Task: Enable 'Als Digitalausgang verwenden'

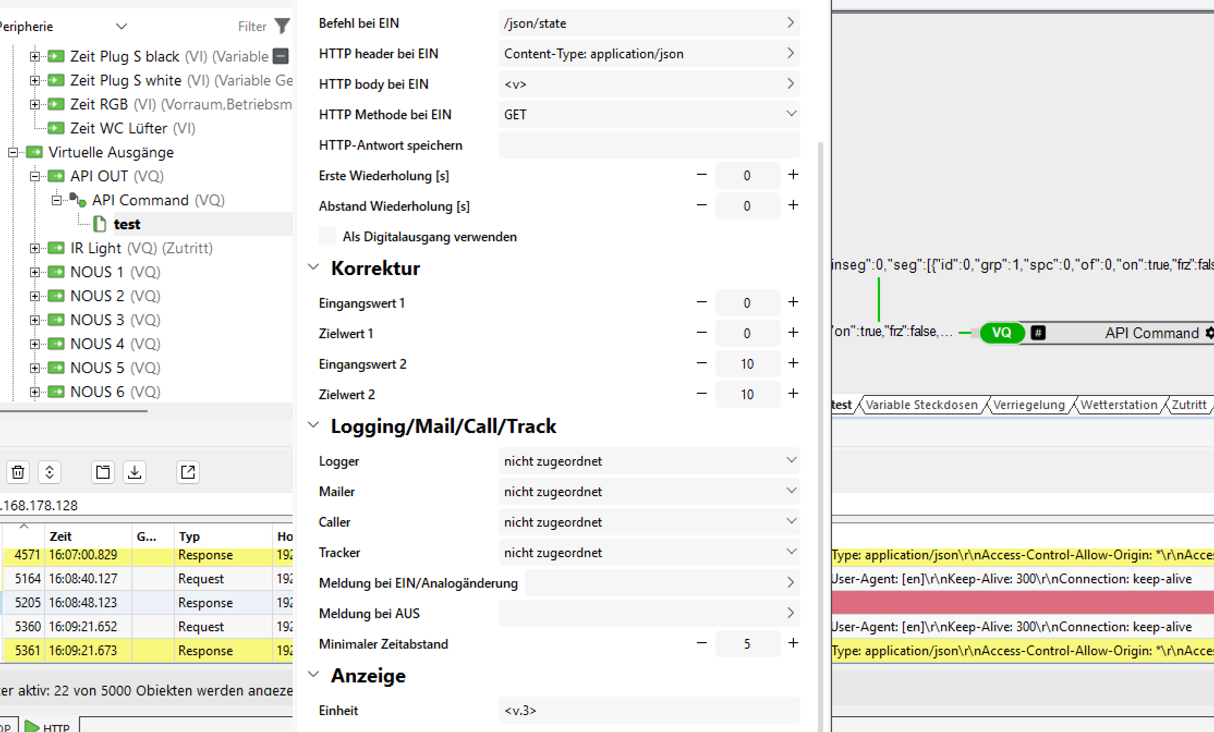Action: pyautogui.click(x=327, y=236)
